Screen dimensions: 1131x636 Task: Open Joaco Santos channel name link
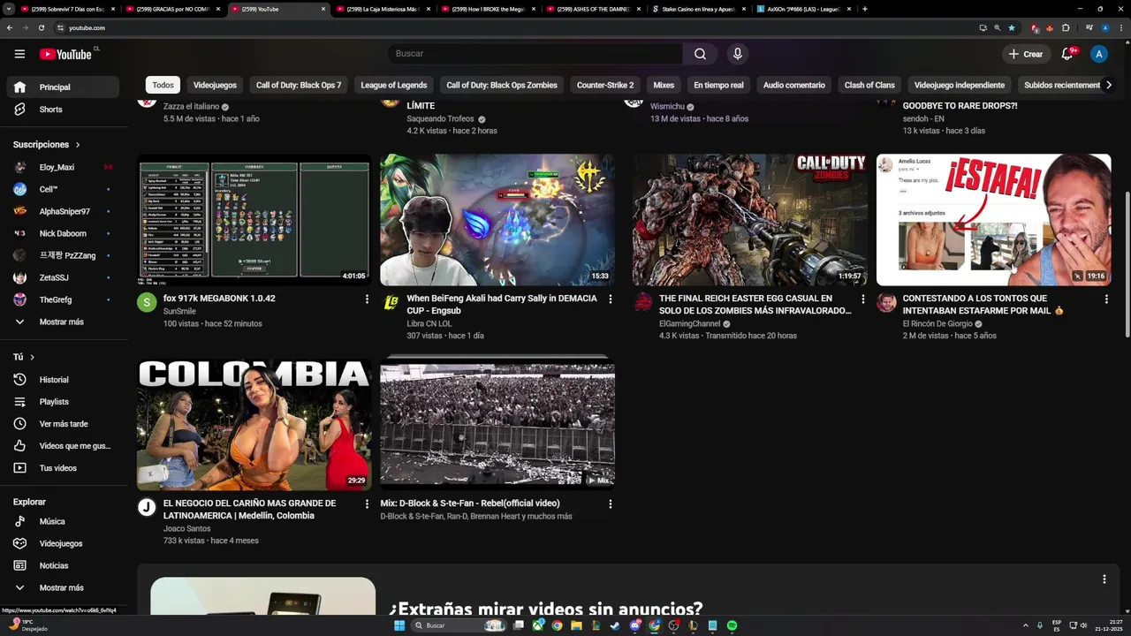point(186,528)
